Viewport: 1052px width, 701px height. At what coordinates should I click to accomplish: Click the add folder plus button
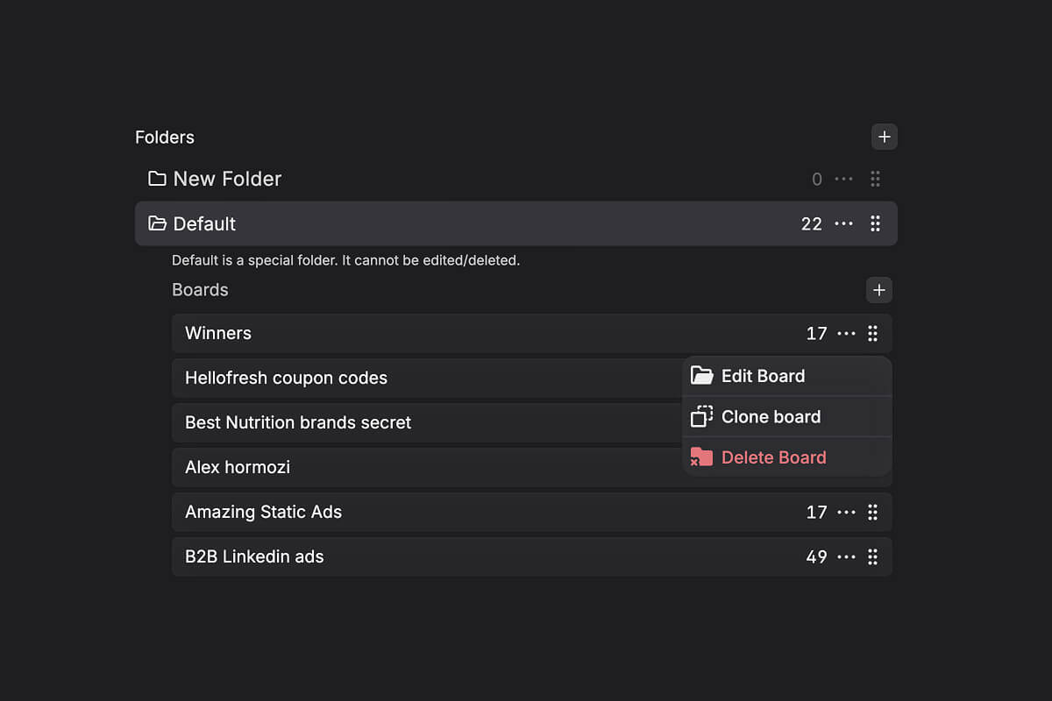click(884, 137)
